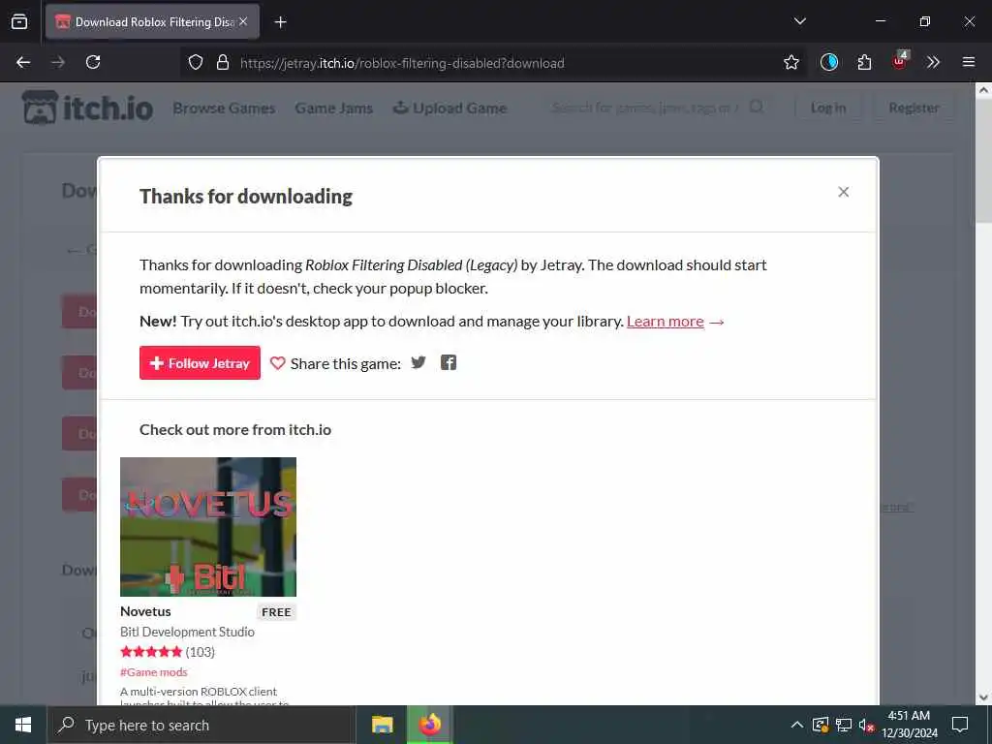Share this game on Facebook
Image resolution: width=992 pixels, height=744 pixels.
pos(448,362)
